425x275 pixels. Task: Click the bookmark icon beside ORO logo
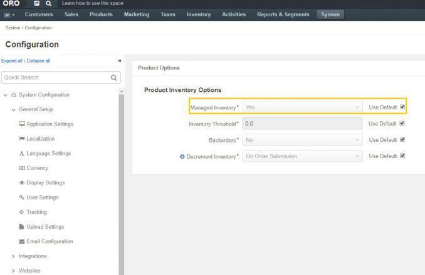[x=36, y=3]
